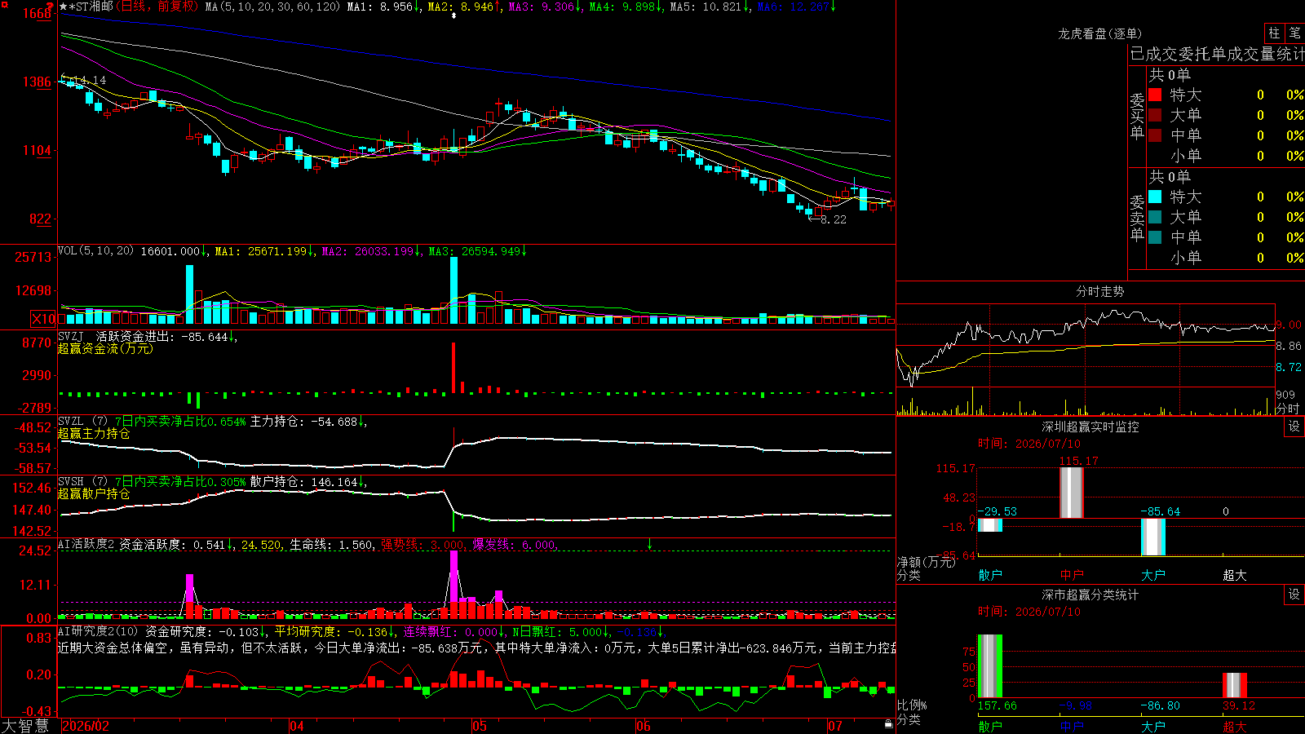Open 设 settings for 深圳超赢实时监控
The width and height of the screenshot is (1305, 734).
pyautogui.click(x=1294, y=427)
